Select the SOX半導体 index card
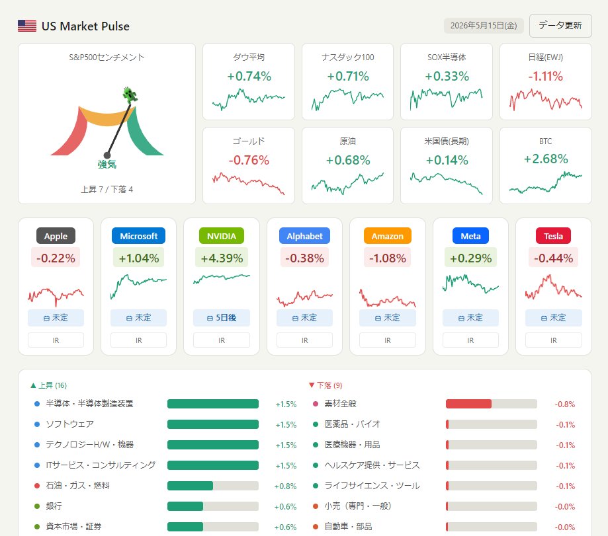This screenshot has width=608, height=536. (x=447, y=82)
